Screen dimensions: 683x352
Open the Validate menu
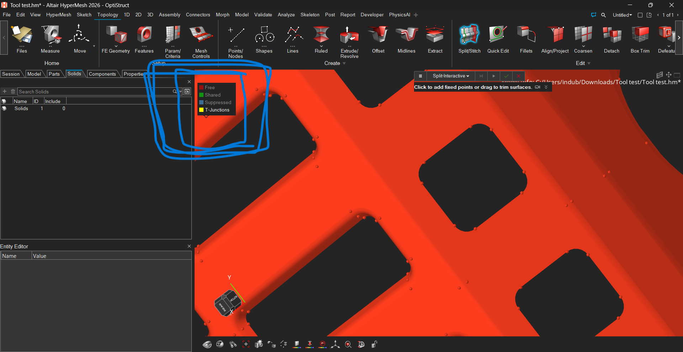tap(263, 15)
